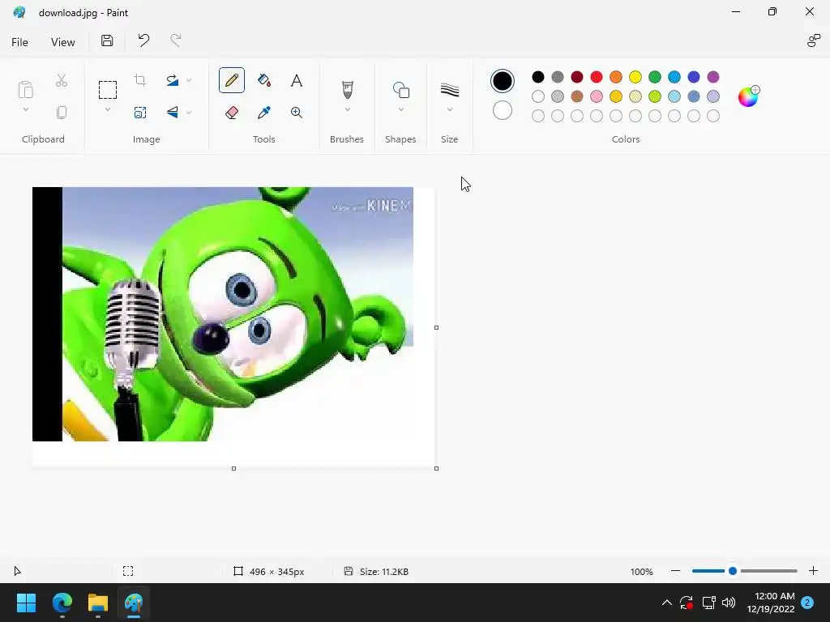
Task: Click the 100% zoom level text
Action: 642,572
